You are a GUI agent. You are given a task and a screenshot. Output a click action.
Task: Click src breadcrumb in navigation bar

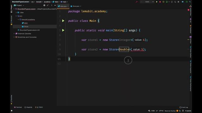tap(33, 2)
